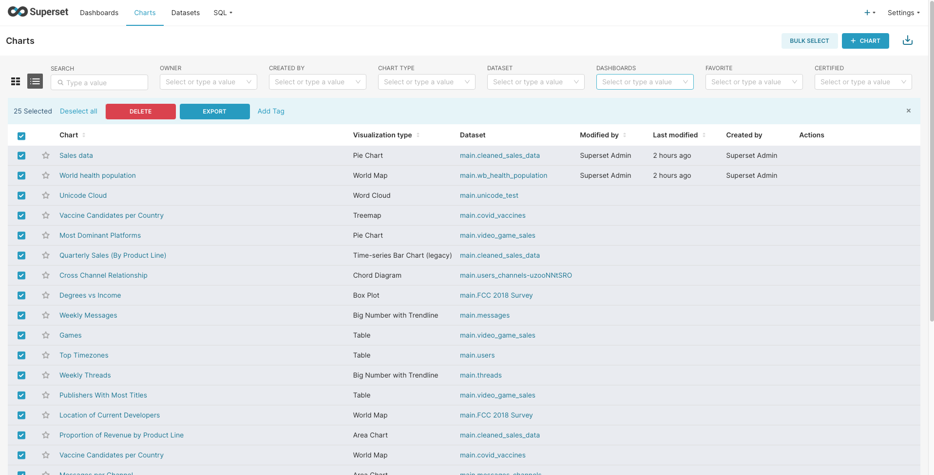
Task: Sort by Last modified column
Action: [675, 135]
